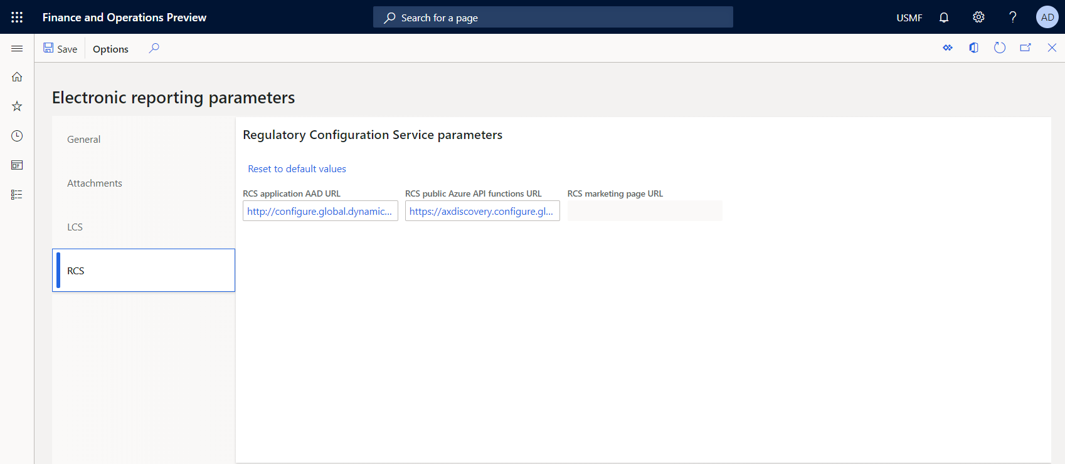Click Reset to default values link

click(x=297, y=168)
